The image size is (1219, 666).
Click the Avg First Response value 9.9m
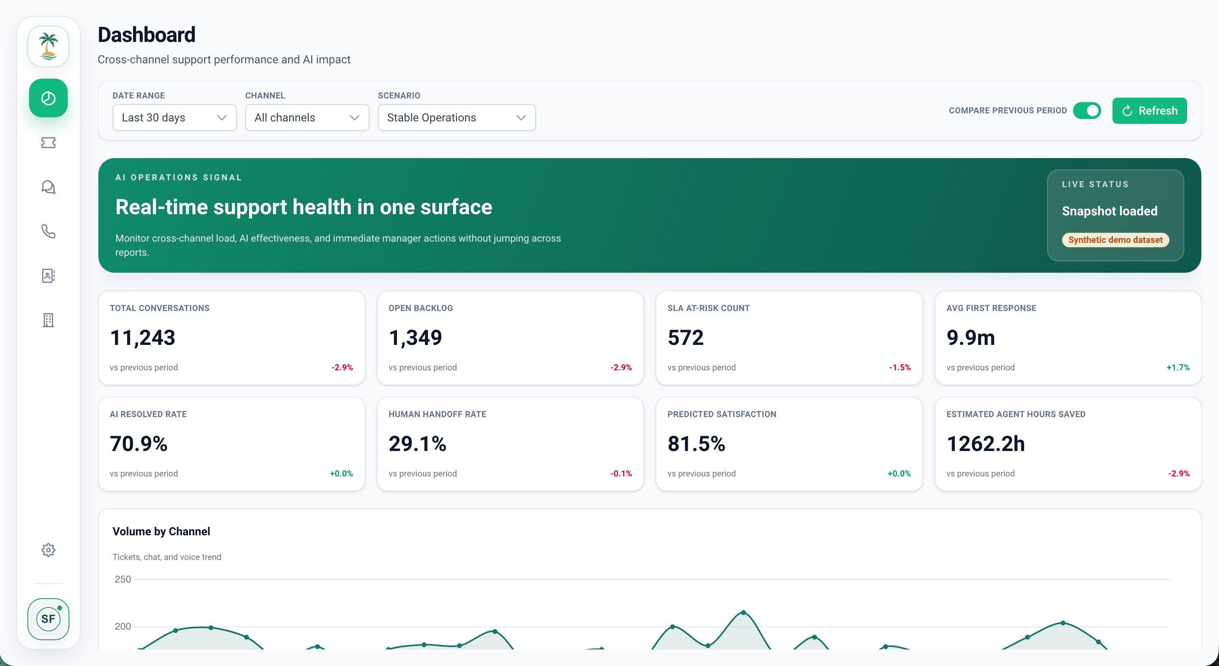[x=971, y=338]
